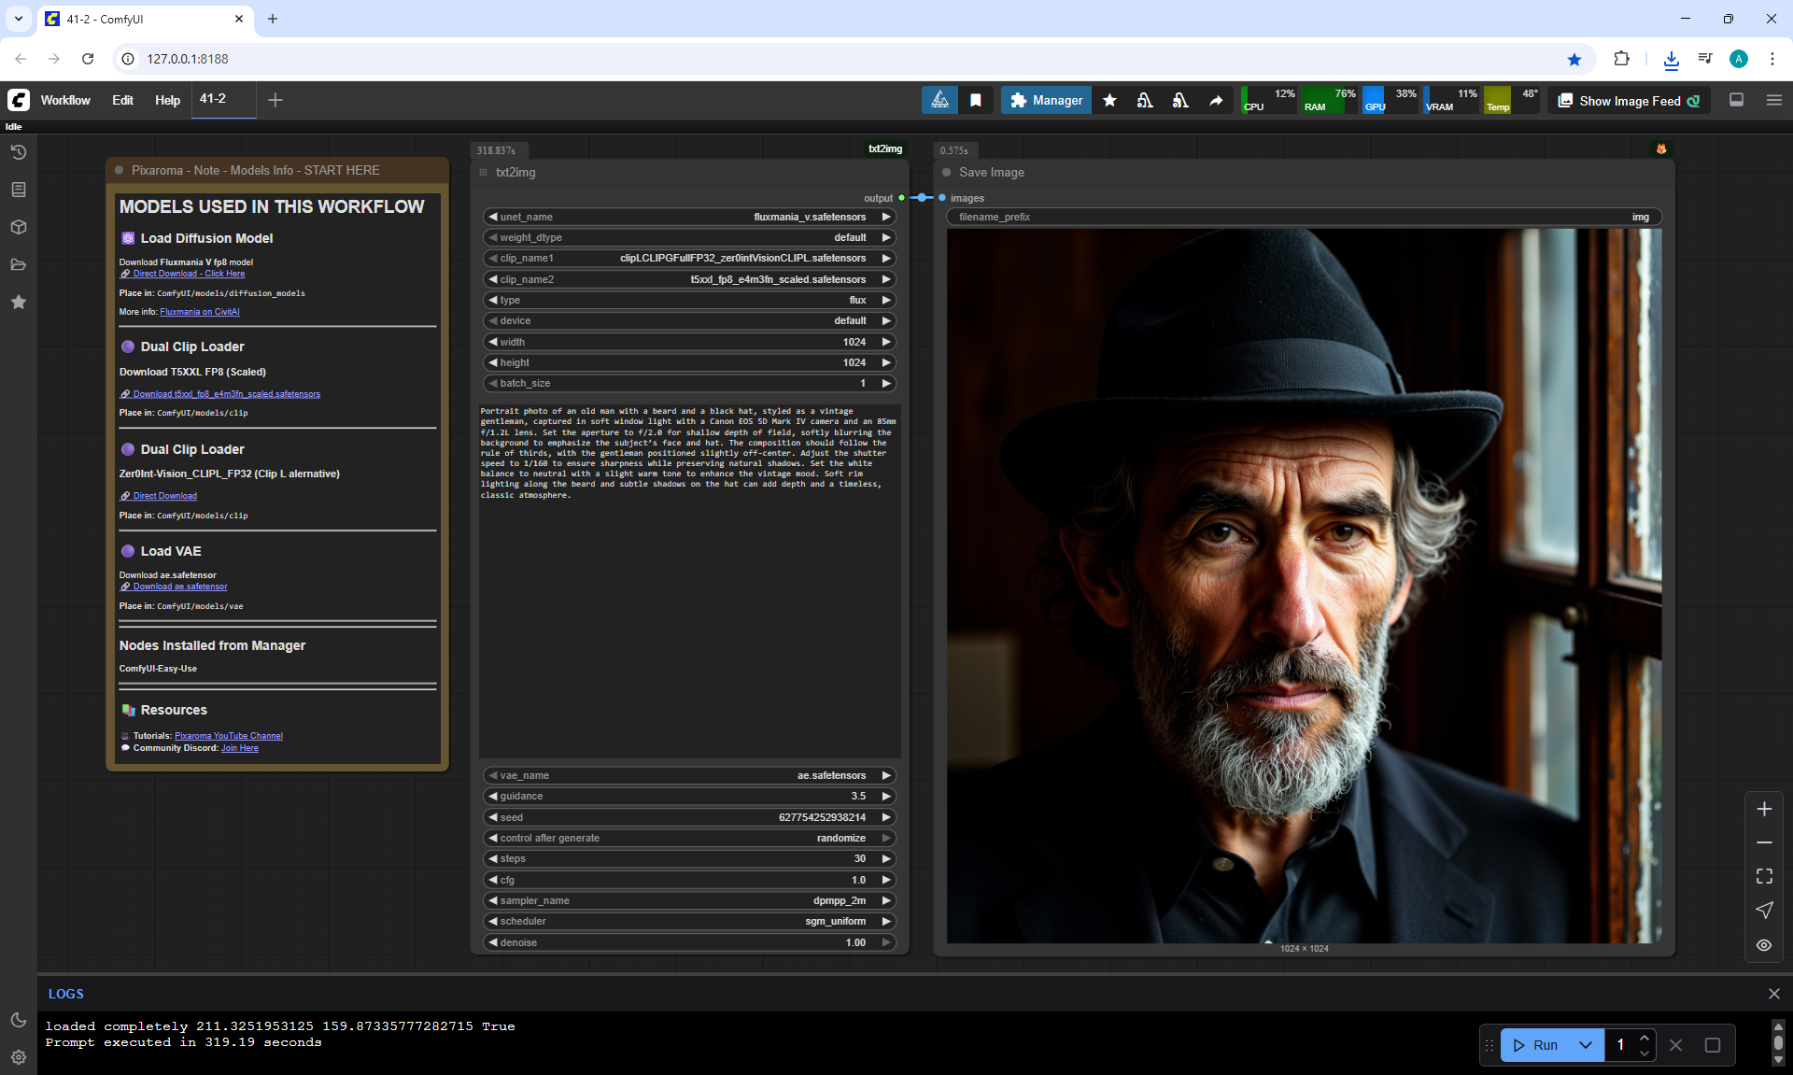This screenshot has height=1075, width=1793.
Task: Open the Workflow menu
Action: click(x=65, y=100)
